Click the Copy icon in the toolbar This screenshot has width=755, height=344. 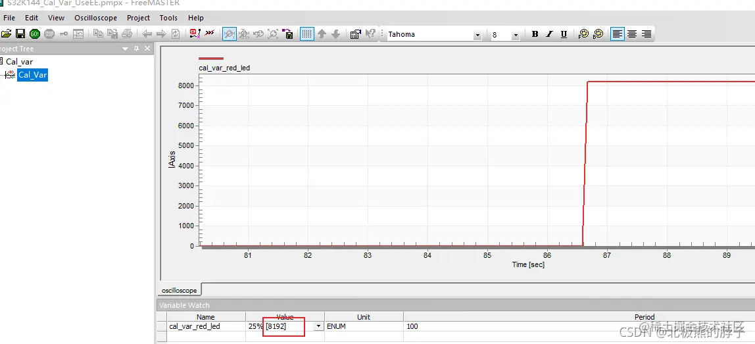[98, 34]
